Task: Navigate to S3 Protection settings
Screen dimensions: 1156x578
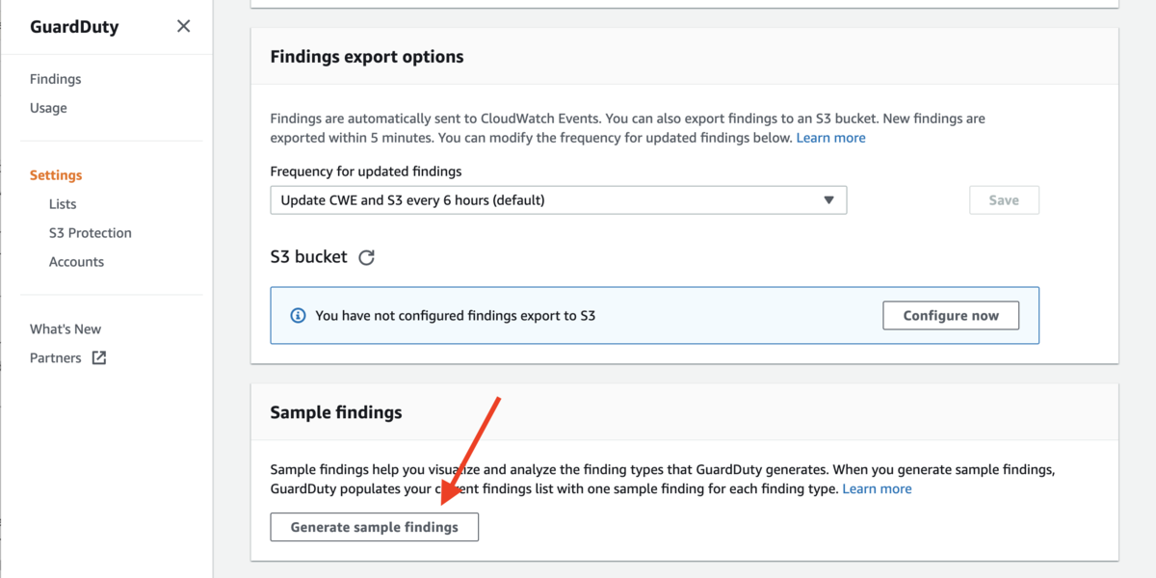Action: point(91,233)
